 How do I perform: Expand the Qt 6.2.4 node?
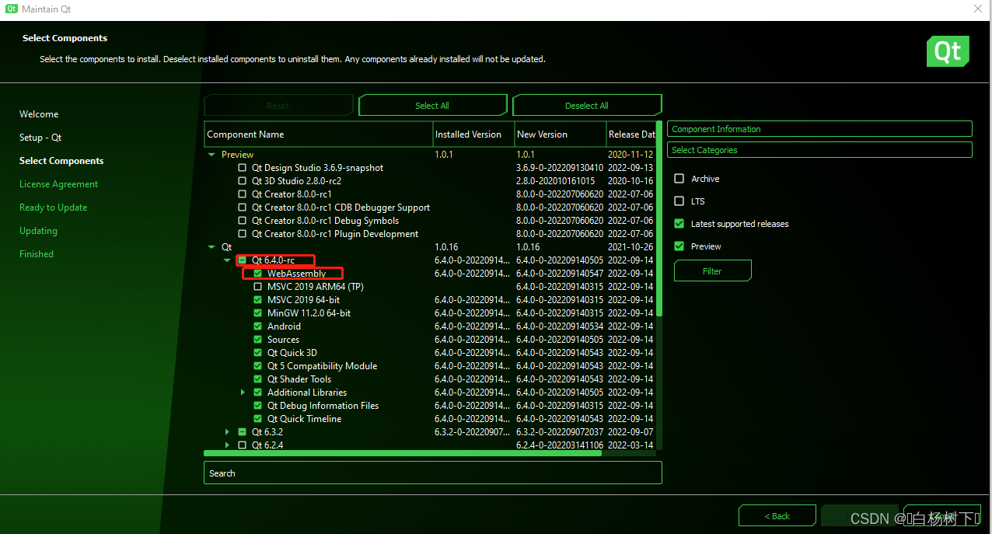coord(227,445)
